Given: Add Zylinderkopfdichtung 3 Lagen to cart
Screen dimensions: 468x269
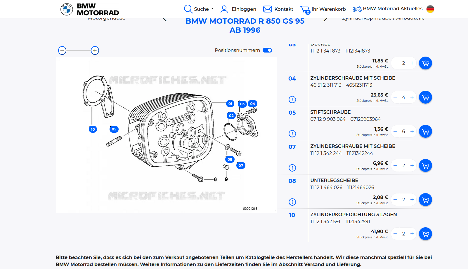Looking at the screenshot, I should pyautogui.click(x=425, y=234).
